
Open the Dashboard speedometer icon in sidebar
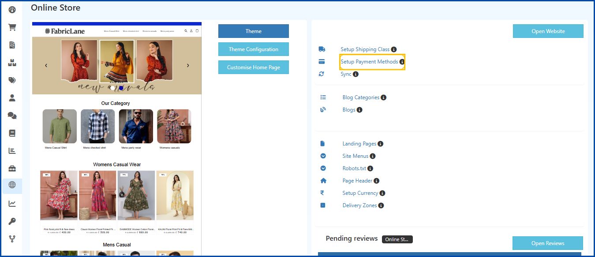[x=12, y=9]
